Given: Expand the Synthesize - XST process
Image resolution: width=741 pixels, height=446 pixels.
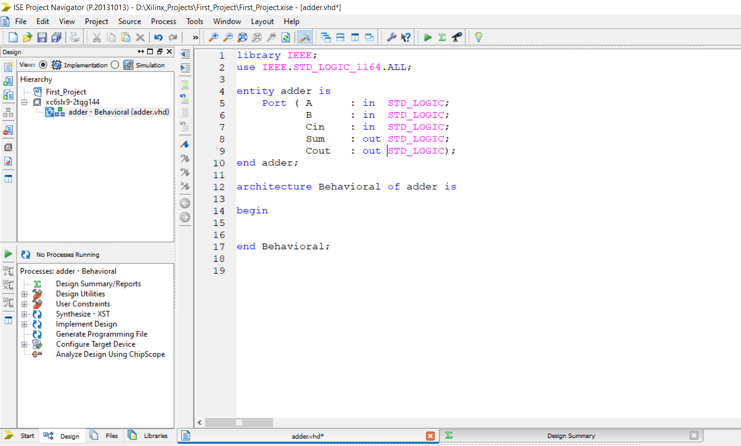Looking at the screenshot, I should coord(24,314).
